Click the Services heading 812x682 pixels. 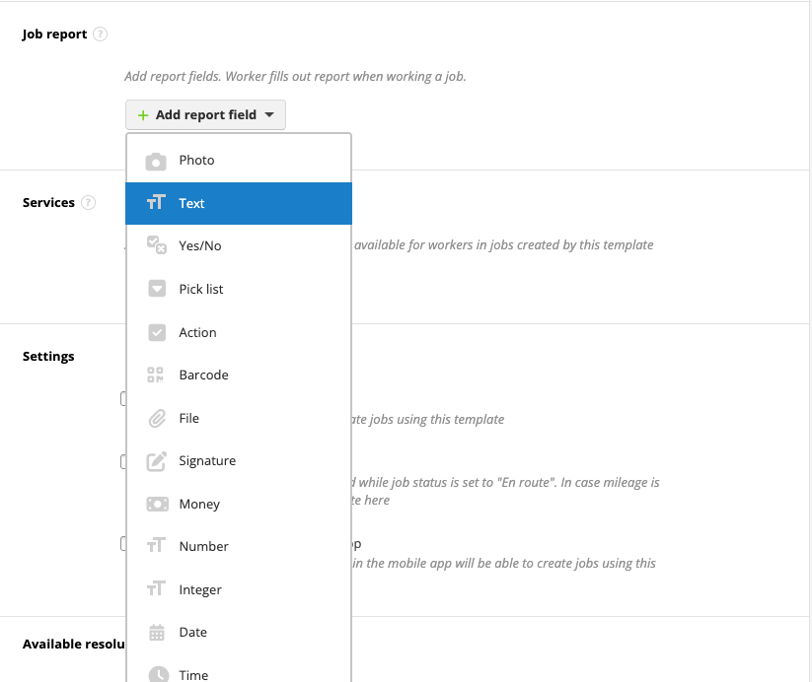tap(48, 202)
